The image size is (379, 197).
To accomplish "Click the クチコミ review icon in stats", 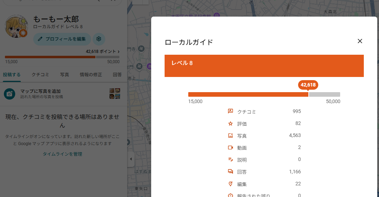I will [x=231, y=111].
